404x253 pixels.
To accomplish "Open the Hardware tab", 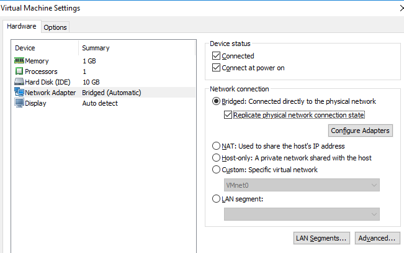I will 22,27.
